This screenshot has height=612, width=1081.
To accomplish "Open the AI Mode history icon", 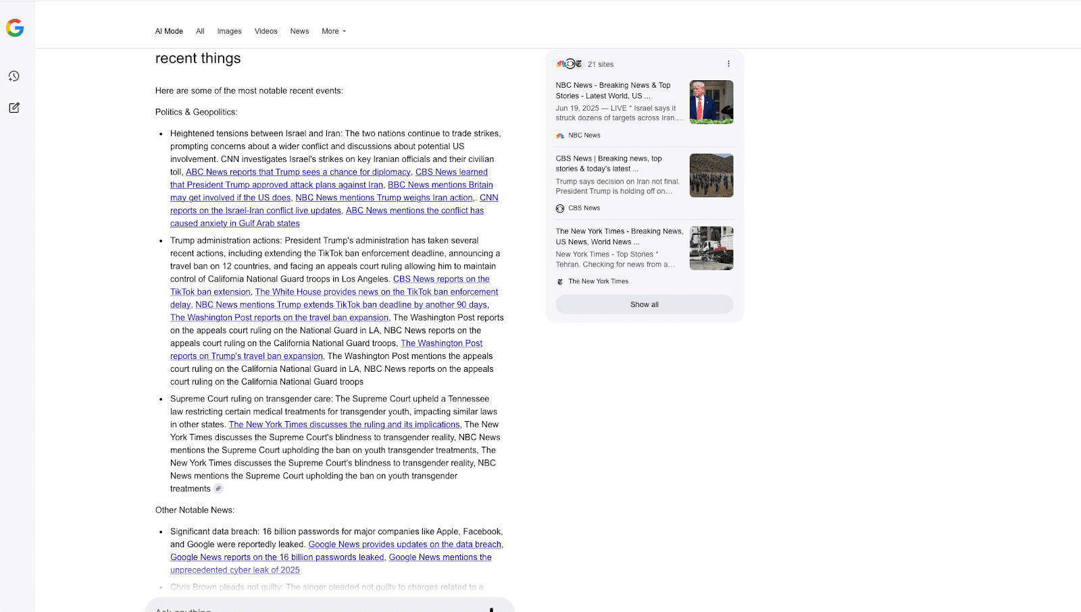I will tap(14, 76).
